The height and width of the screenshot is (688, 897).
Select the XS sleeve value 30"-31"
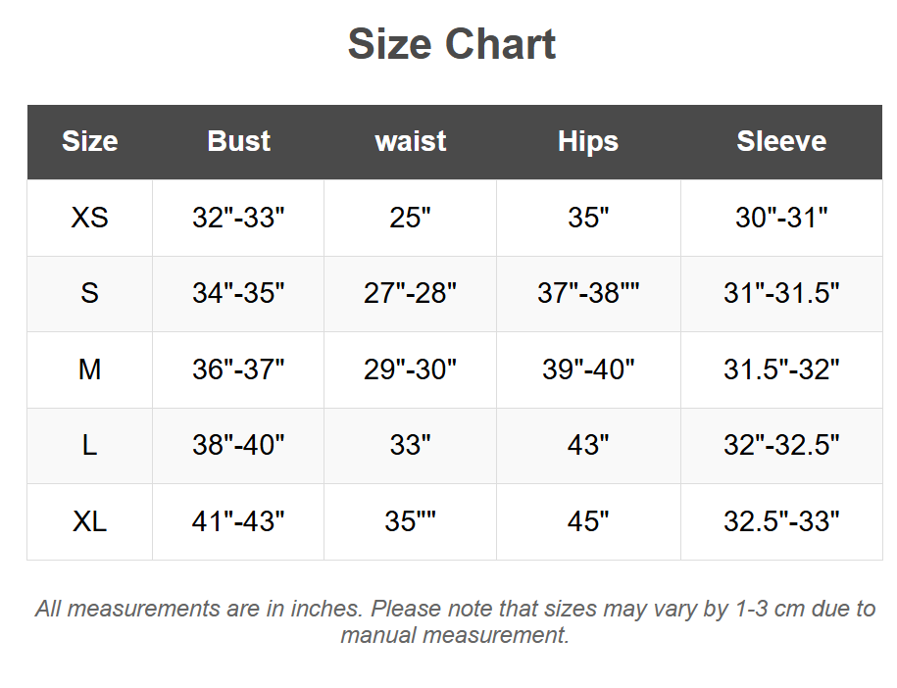coord(781,218)
